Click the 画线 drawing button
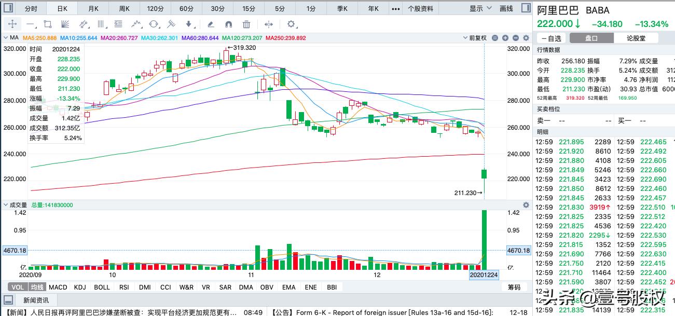The width and height of the screenshot is (675, 316). click(506, 8)
